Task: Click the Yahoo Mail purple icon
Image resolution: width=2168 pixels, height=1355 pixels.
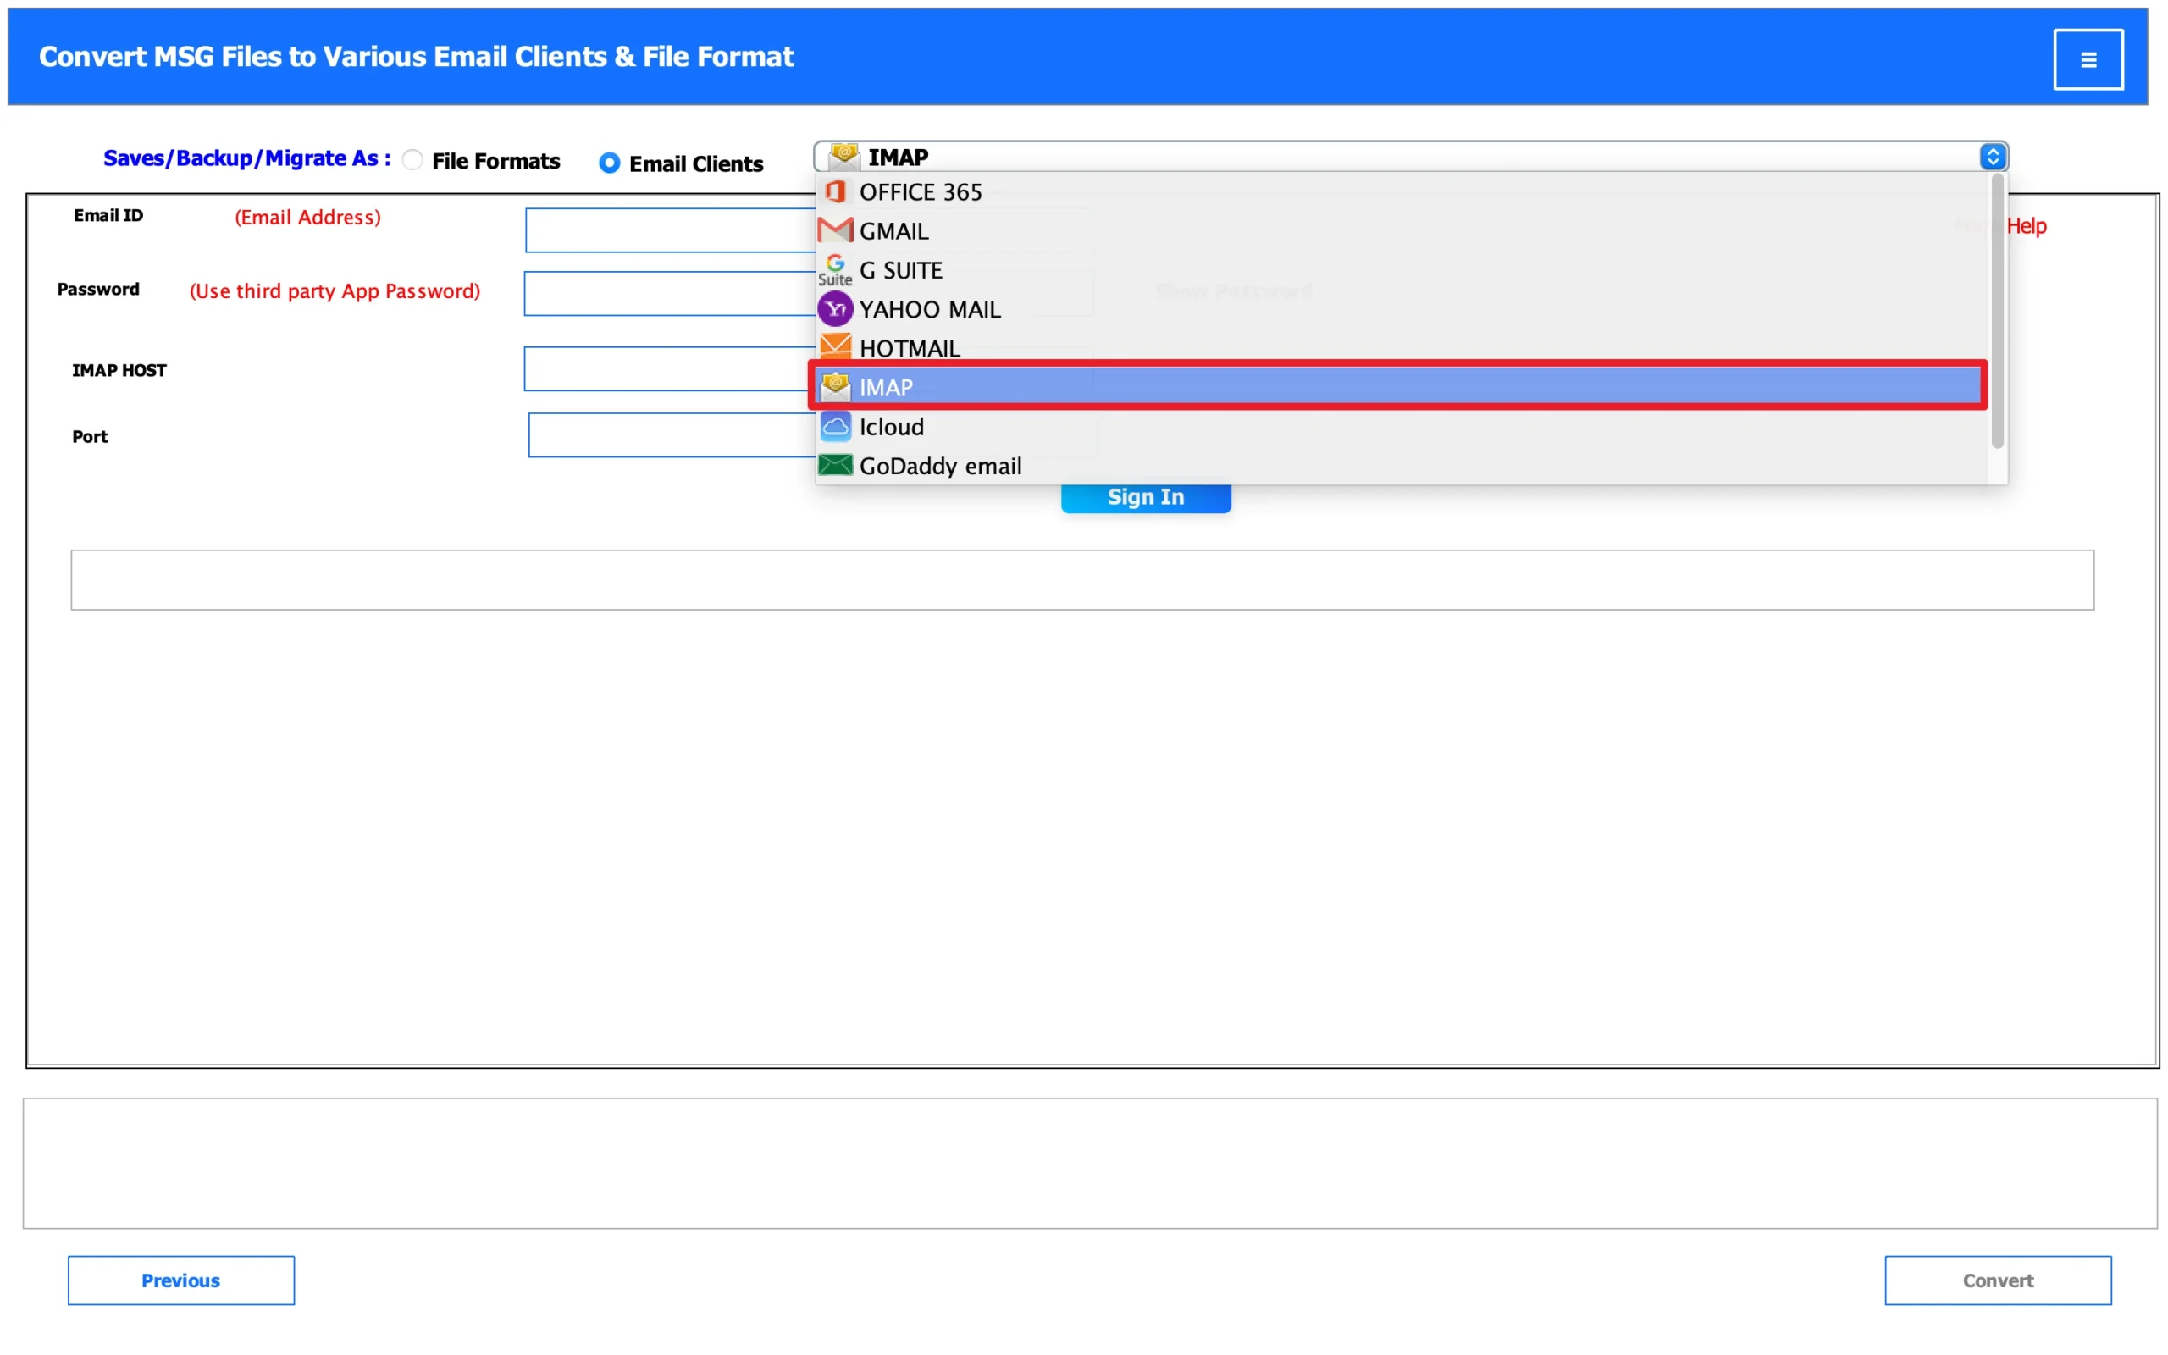Action: (x=835, y=309)
